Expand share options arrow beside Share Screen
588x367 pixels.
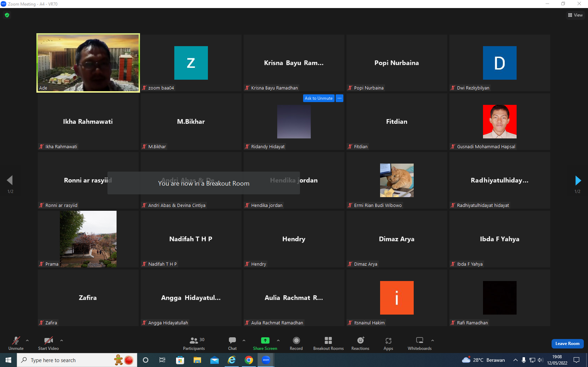(x=278, y=340)
